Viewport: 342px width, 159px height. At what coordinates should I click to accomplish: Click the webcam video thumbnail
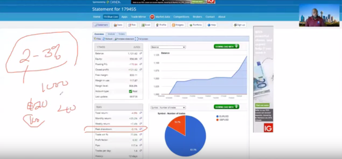coord(319,15)
